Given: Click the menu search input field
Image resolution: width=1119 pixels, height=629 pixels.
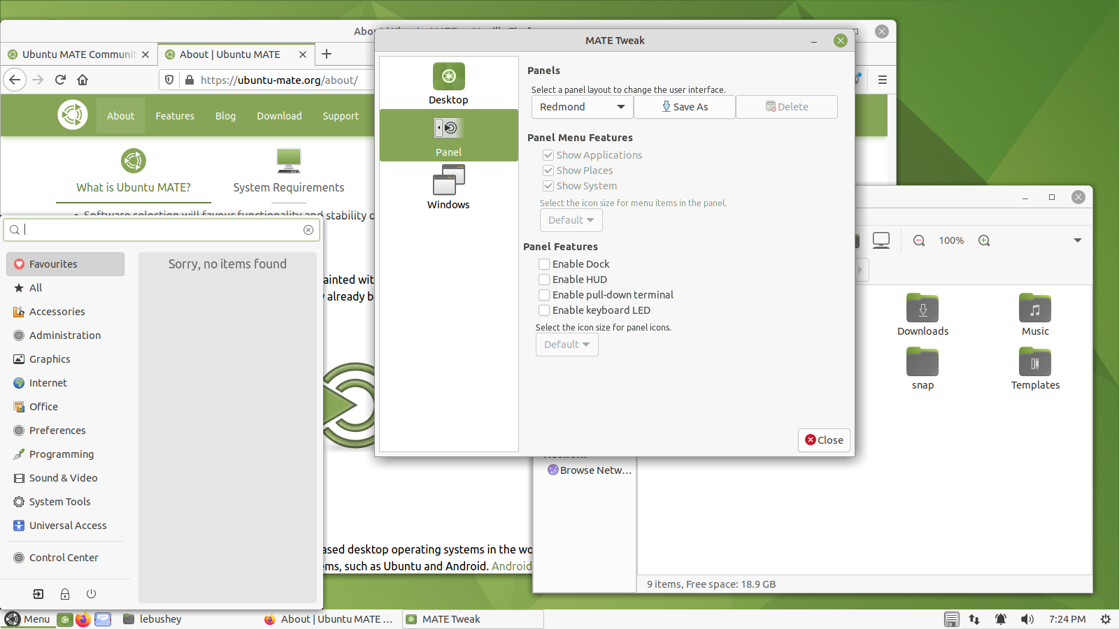Looking at the screenshot, I should tap(161, 230).
